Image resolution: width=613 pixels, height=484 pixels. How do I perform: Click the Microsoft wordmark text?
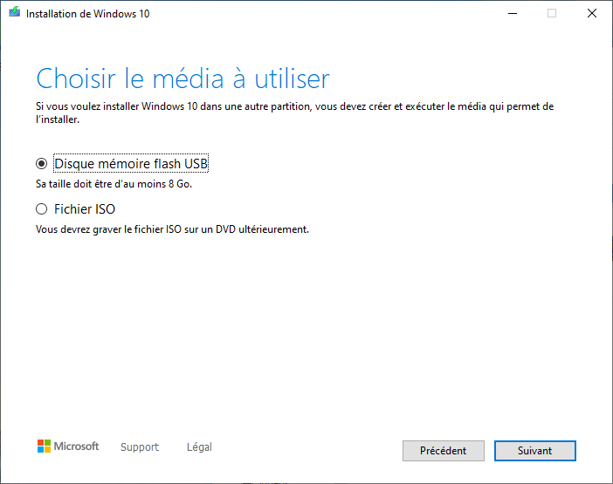coord(77,447)
